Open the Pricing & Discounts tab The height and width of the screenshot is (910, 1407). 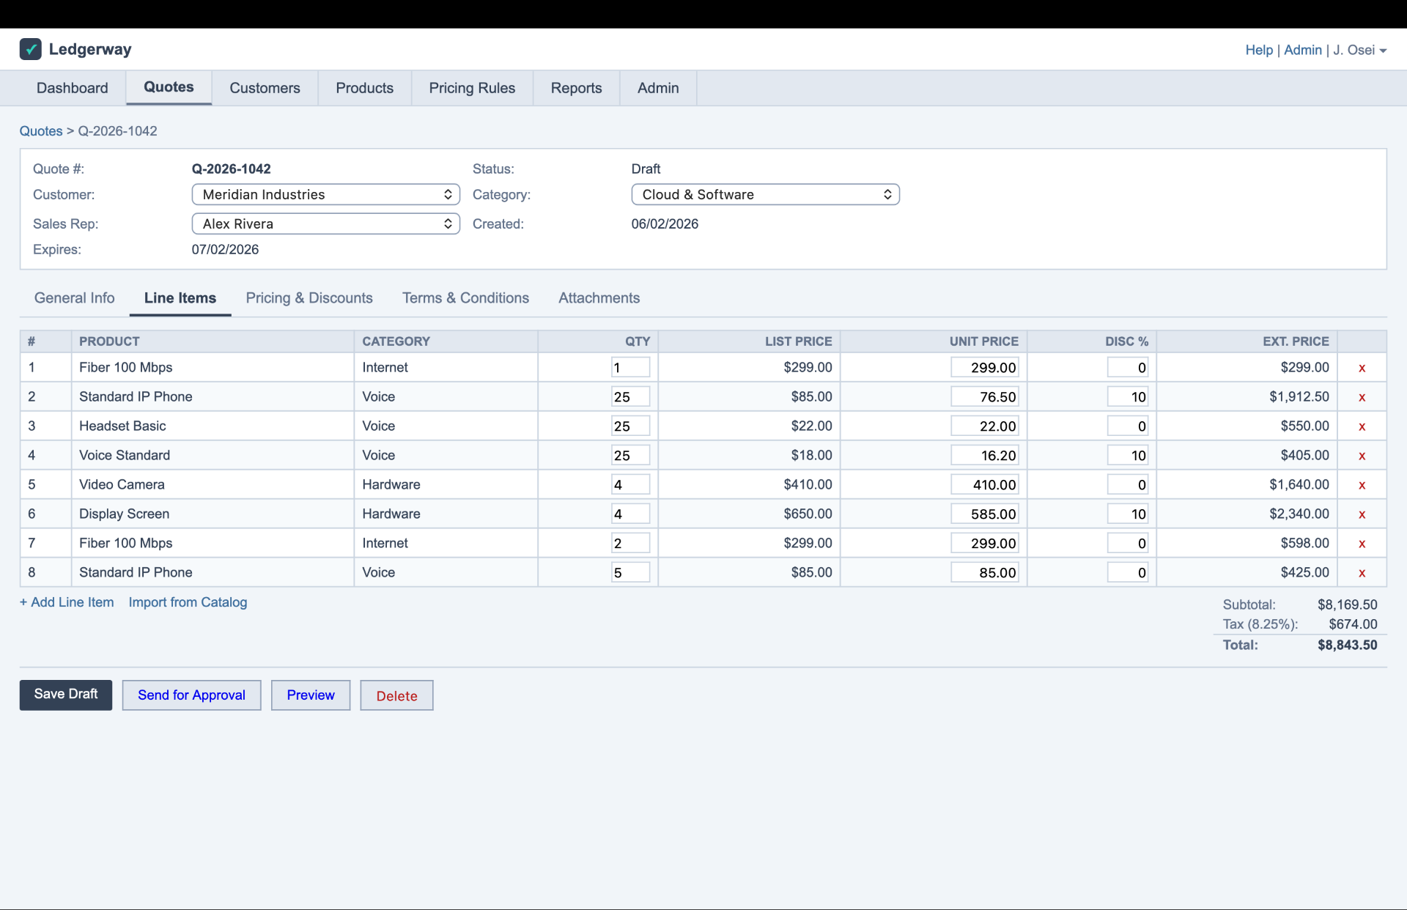(309, 298)
